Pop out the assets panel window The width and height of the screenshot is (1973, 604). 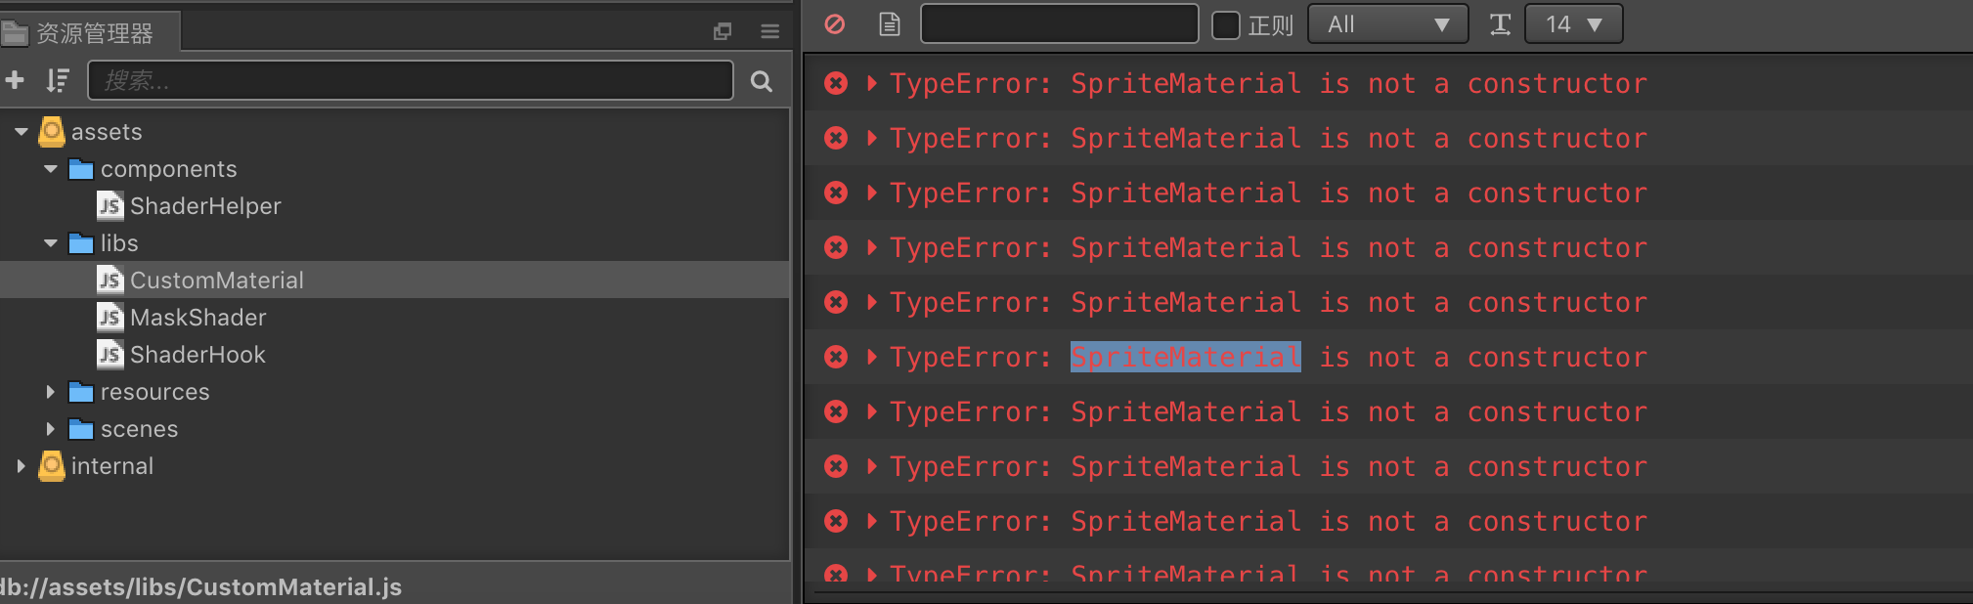723,31
